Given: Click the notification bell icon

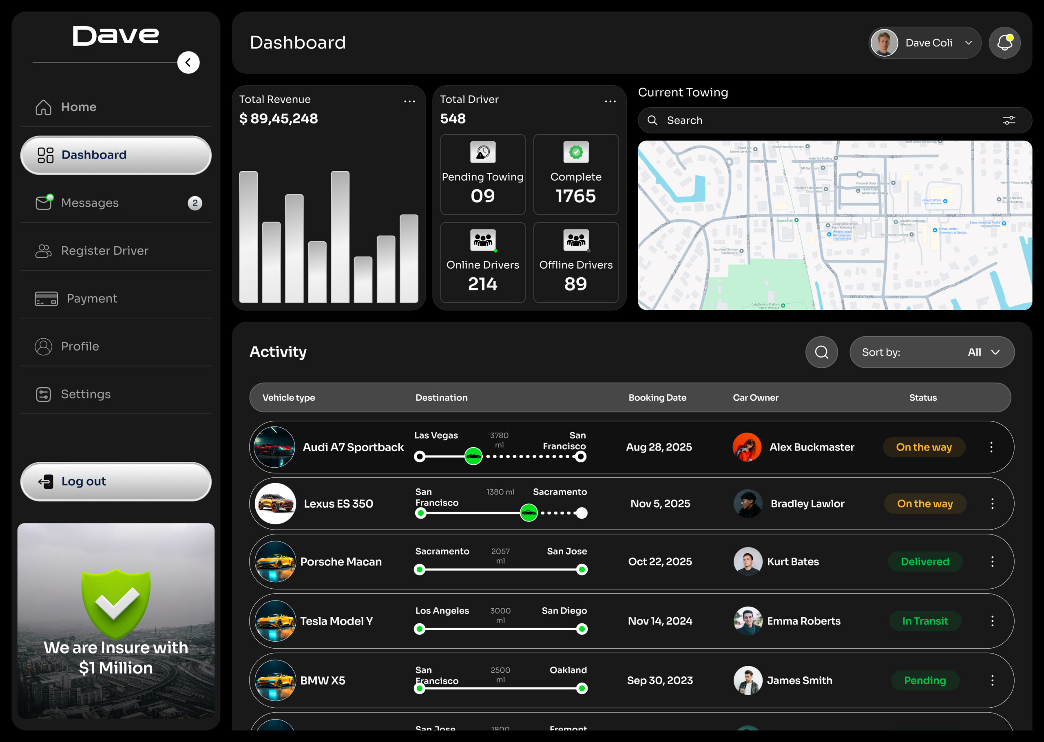Looking at the screenshot, I should click(1004, 43).
